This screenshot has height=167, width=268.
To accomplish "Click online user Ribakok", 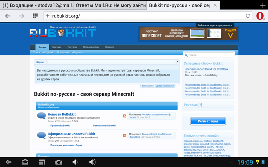I will tap(188, 141).
